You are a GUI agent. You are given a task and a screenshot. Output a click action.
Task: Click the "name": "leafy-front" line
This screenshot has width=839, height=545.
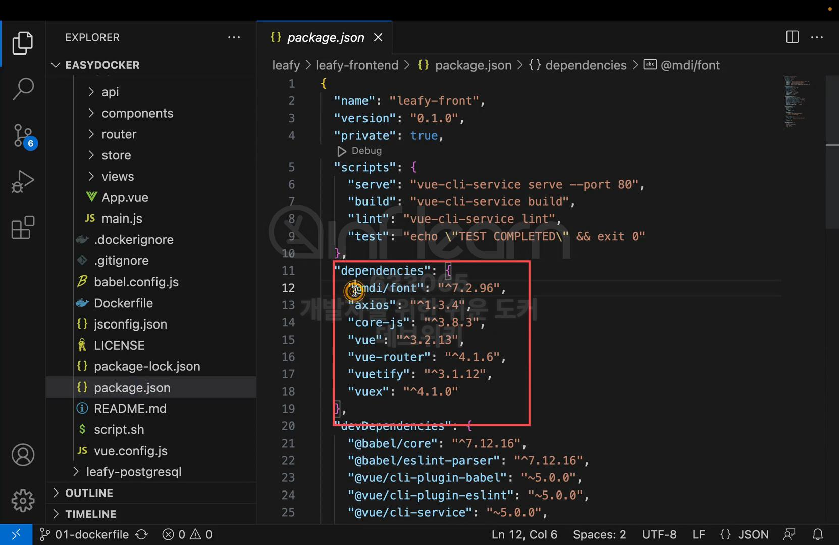(409, 101)
